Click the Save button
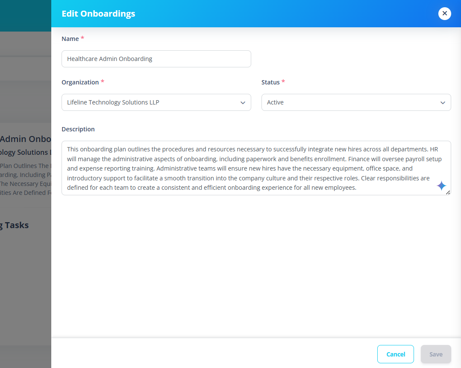The image size is (461, 368). pos(436,354)
